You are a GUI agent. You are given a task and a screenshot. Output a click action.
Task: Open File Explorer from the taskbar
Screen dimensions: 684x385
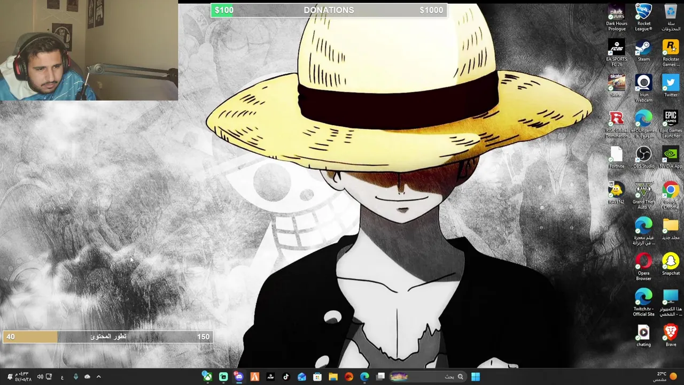pos(333,377)
